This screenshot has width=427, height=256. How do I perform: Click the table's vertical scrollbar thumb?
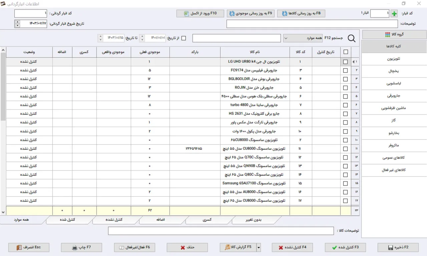(x=3, y=87)
